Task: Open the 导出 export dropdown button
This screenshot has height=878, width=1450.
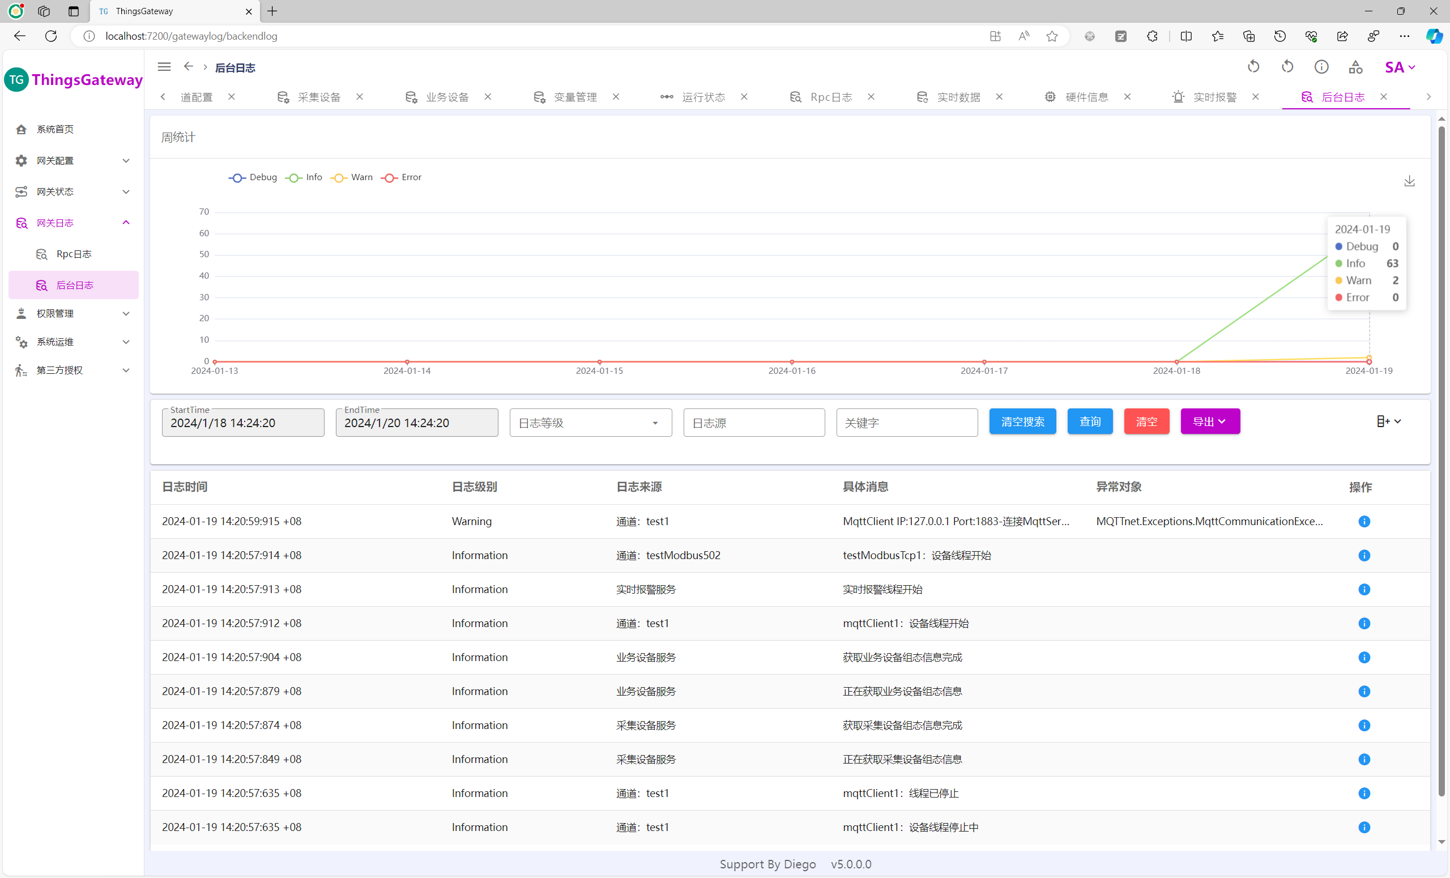Action: click(1209, 421)
